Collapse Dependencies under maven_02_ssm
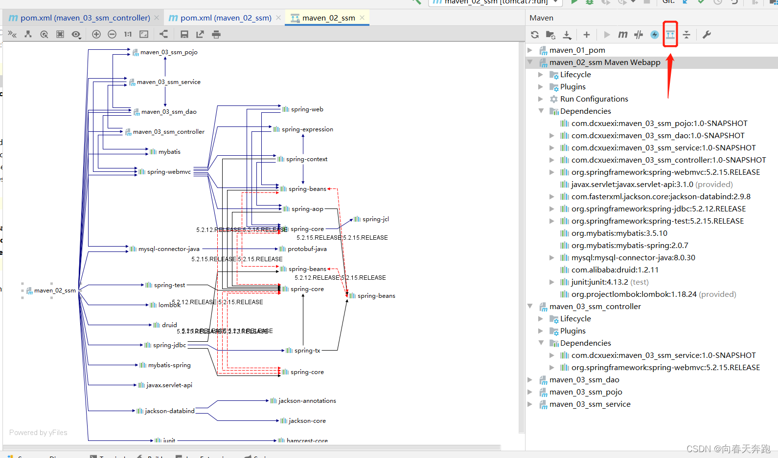 [x=541, y=111]
